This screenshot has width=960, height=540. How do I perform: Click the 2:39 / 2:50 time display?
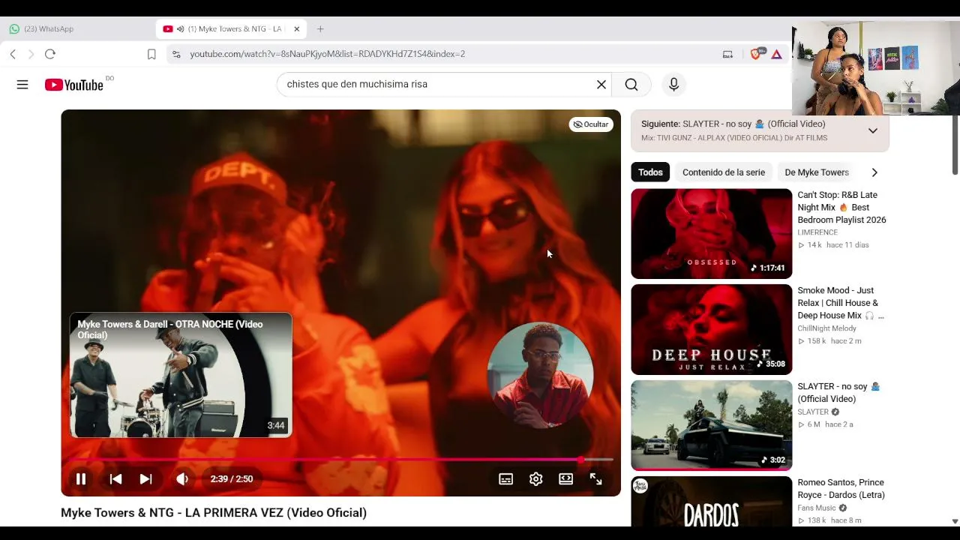coord(232,479)
